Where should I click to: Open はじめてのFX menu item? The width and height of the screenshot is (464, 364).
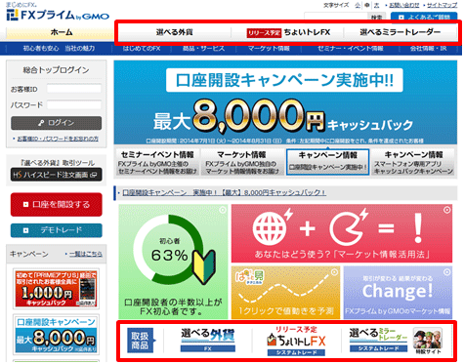[x=142, y=49]
